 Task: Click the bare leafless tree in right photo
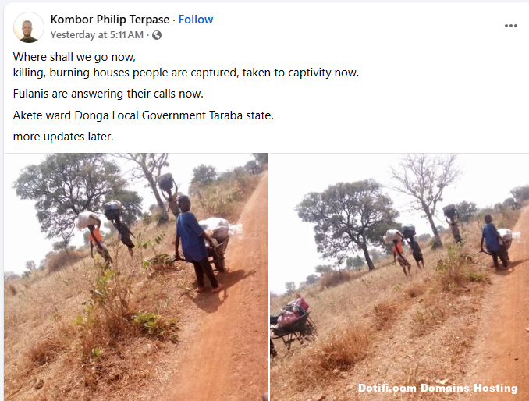[426, 199]
